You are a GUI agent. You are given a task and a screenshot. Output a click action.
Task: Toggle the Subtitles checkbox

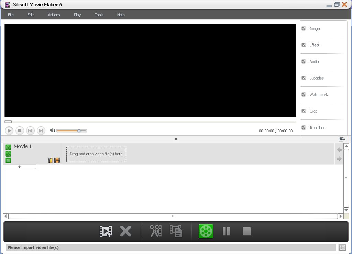click(304, 78)
